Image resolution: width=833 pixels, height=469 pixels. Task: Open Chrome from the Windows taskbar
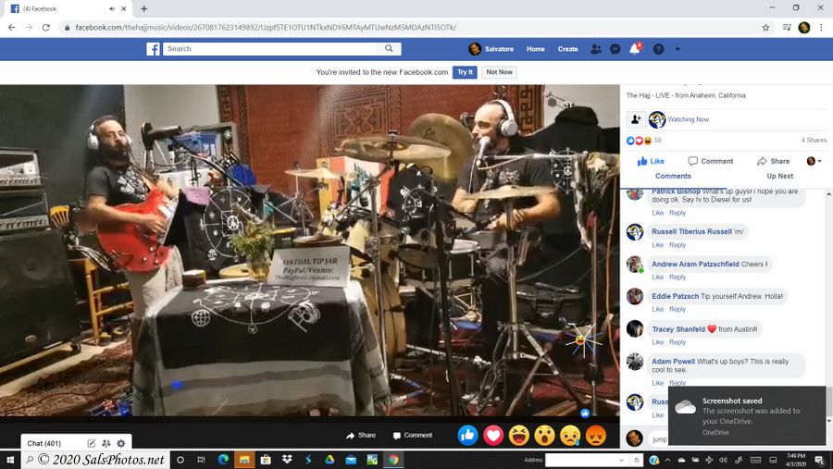[x=393, y=460]
